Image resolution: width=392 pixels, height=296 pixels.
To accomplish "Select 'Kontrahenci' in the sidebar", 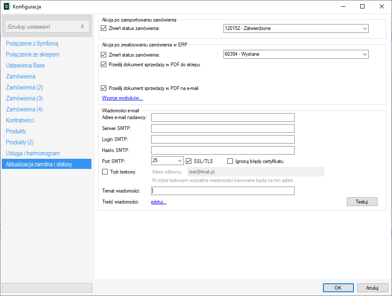I will tap(20, 120).
